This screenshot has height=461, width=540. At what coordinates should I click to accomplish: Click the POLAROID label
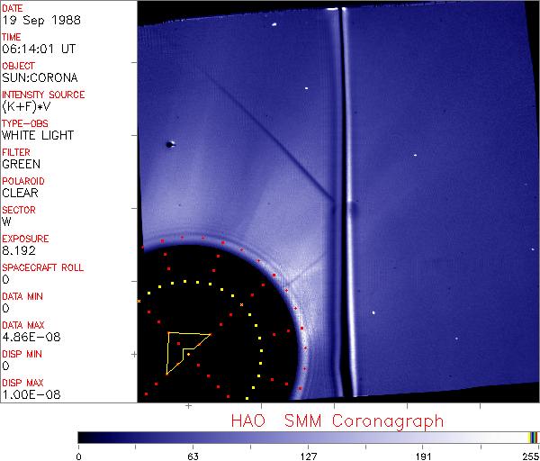[x=23, y=181]
